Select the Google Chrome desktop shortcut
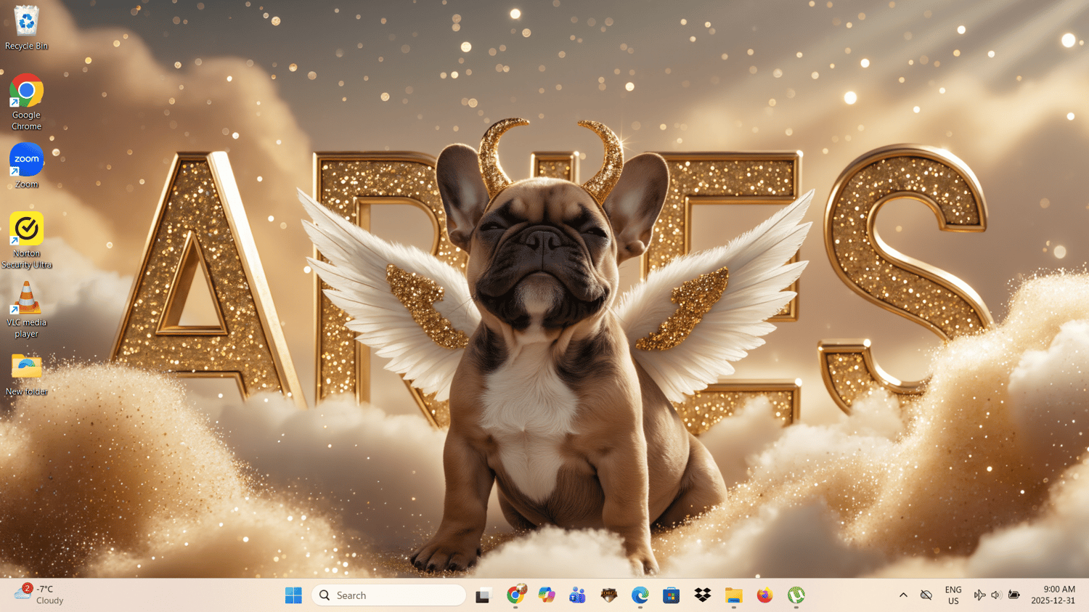The width and height of the screenshot is (1089, 612). coord(26,102)
